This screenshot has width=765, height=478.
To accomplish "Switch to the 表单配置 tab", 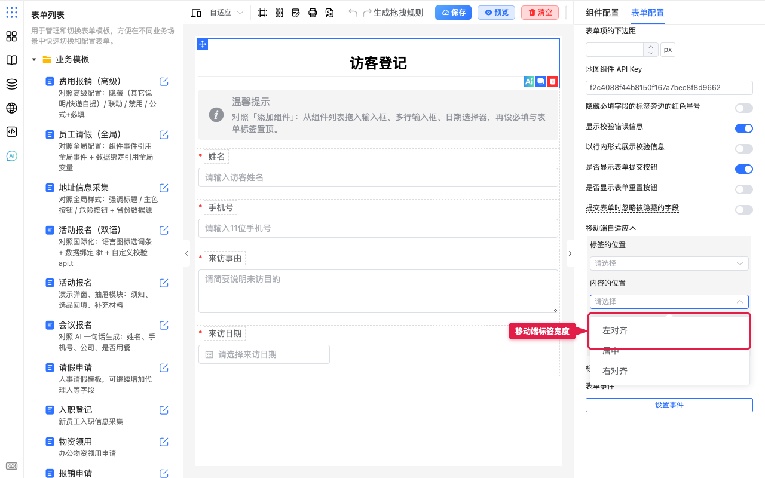I will tap(648, 13).
